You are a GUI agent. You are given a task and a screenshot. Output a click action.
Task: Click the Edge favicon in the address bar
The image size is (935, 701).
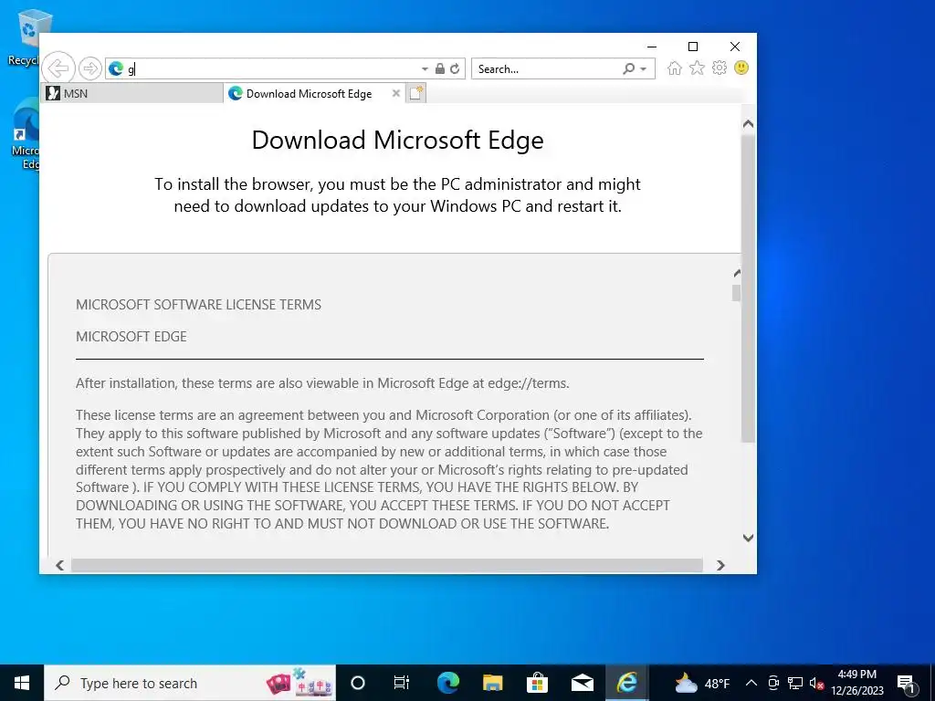click(x=116, y=69)
